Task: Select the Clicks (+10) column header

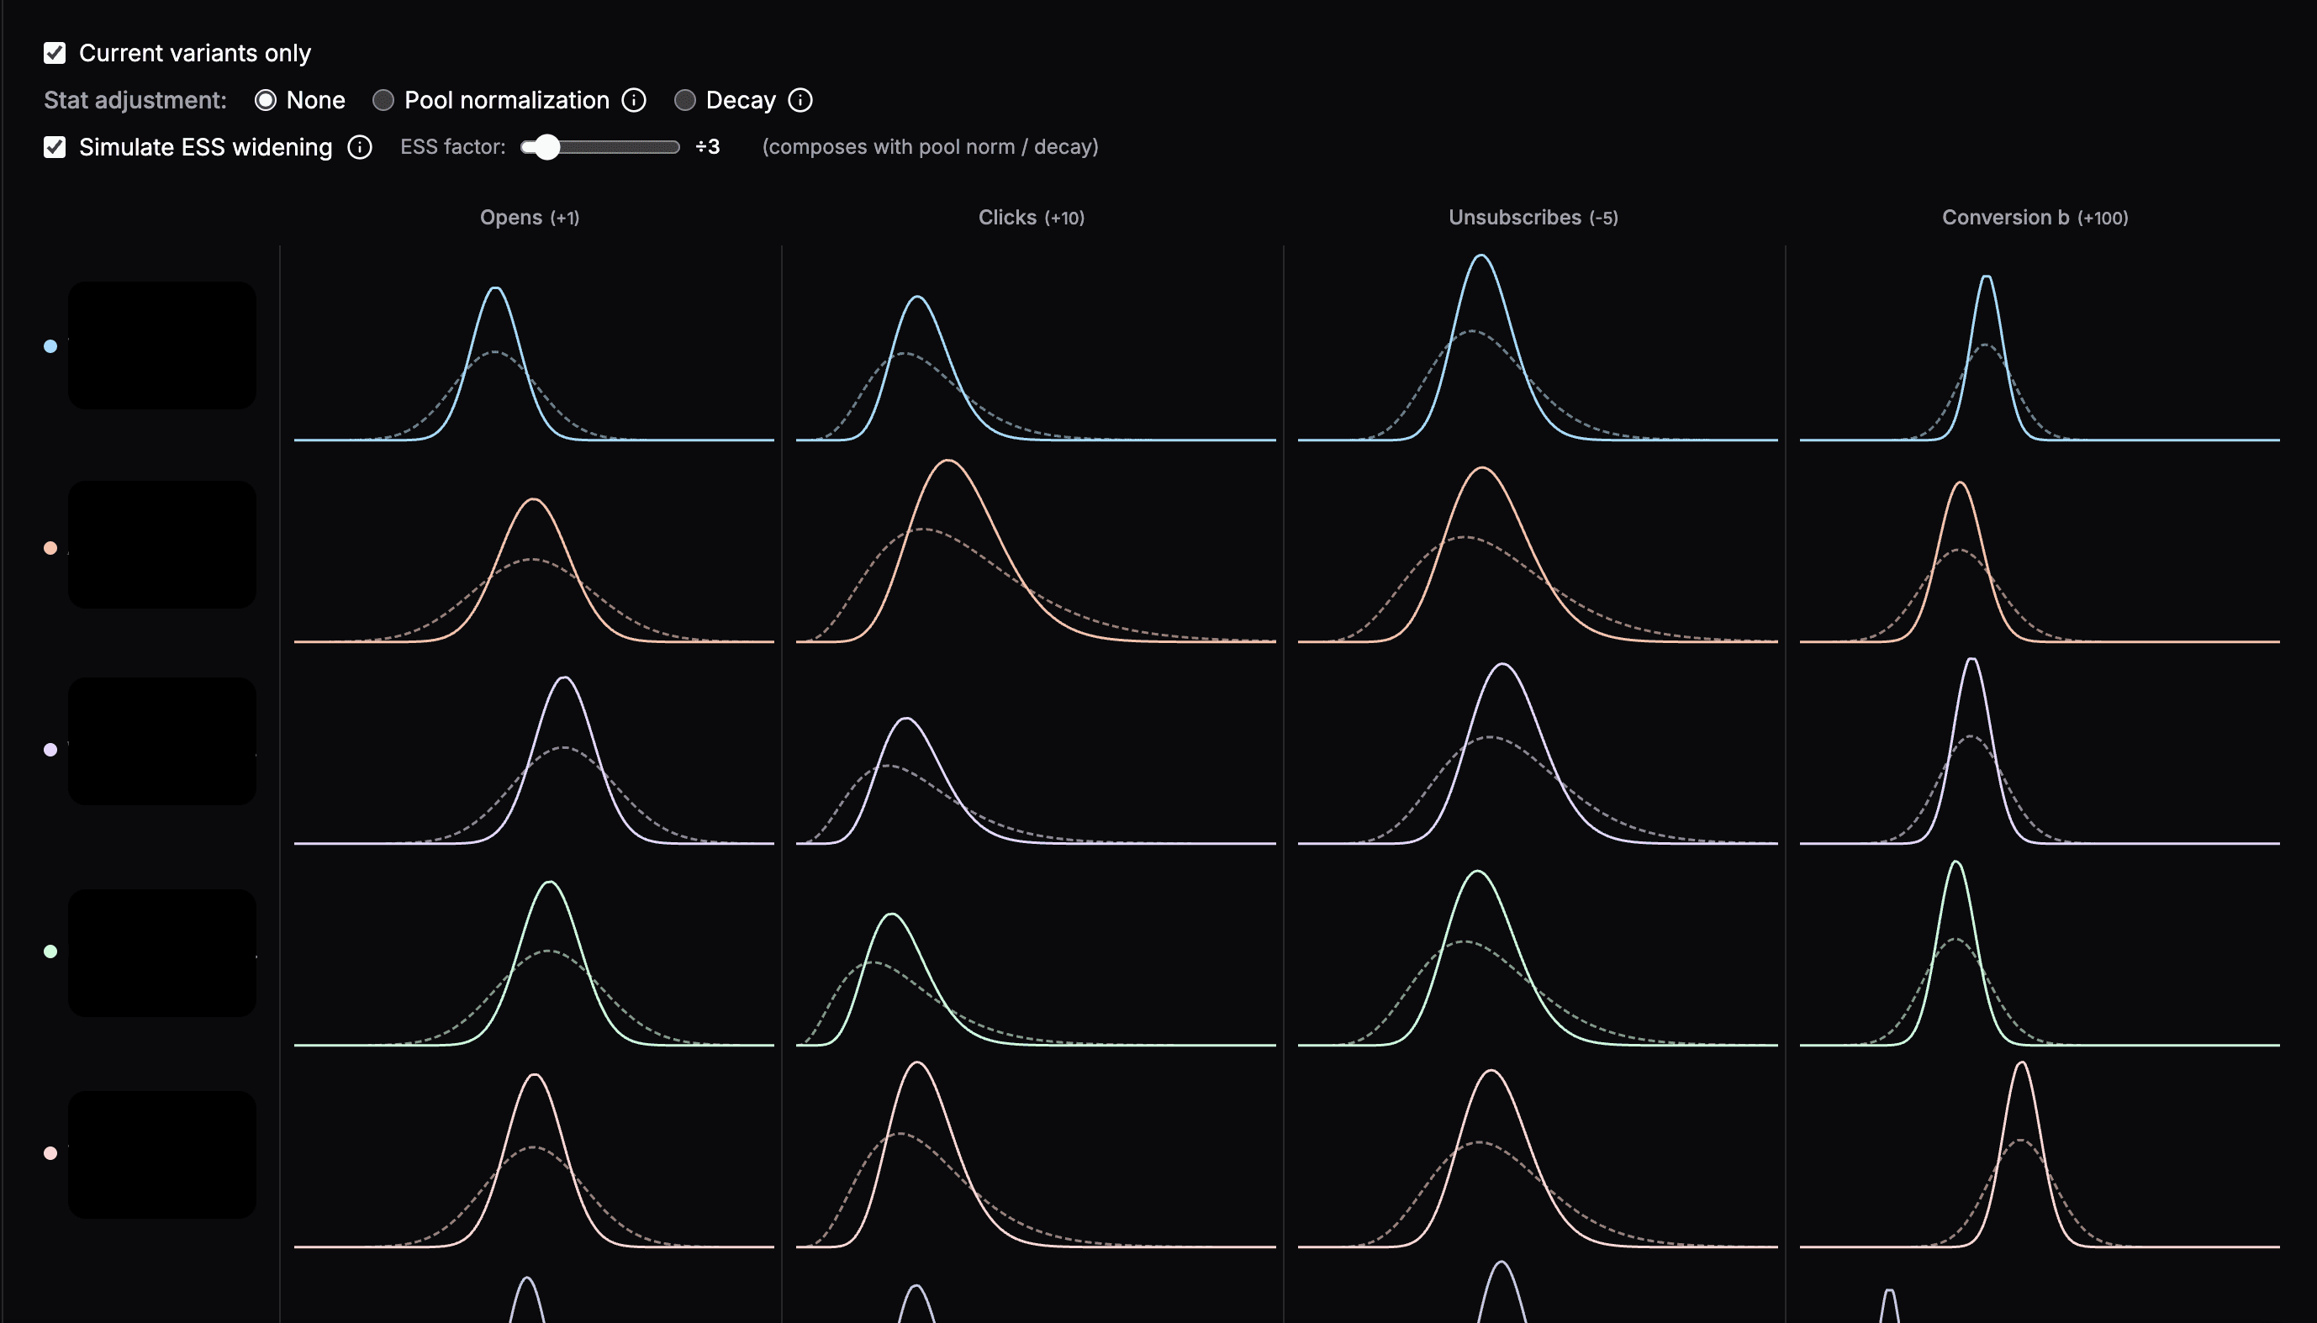Action: coord(1032,217)
